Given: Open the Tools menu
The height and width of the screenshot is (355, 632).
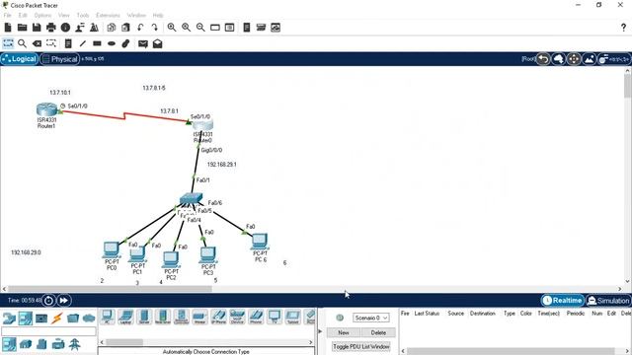Looking at the screenshot, I should [x=83, y=15].
